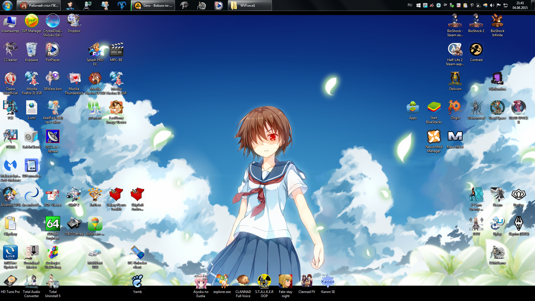Launch MSI Live Update 6 icon
Viewport: 535px width, 301px height.
(10, 257)
